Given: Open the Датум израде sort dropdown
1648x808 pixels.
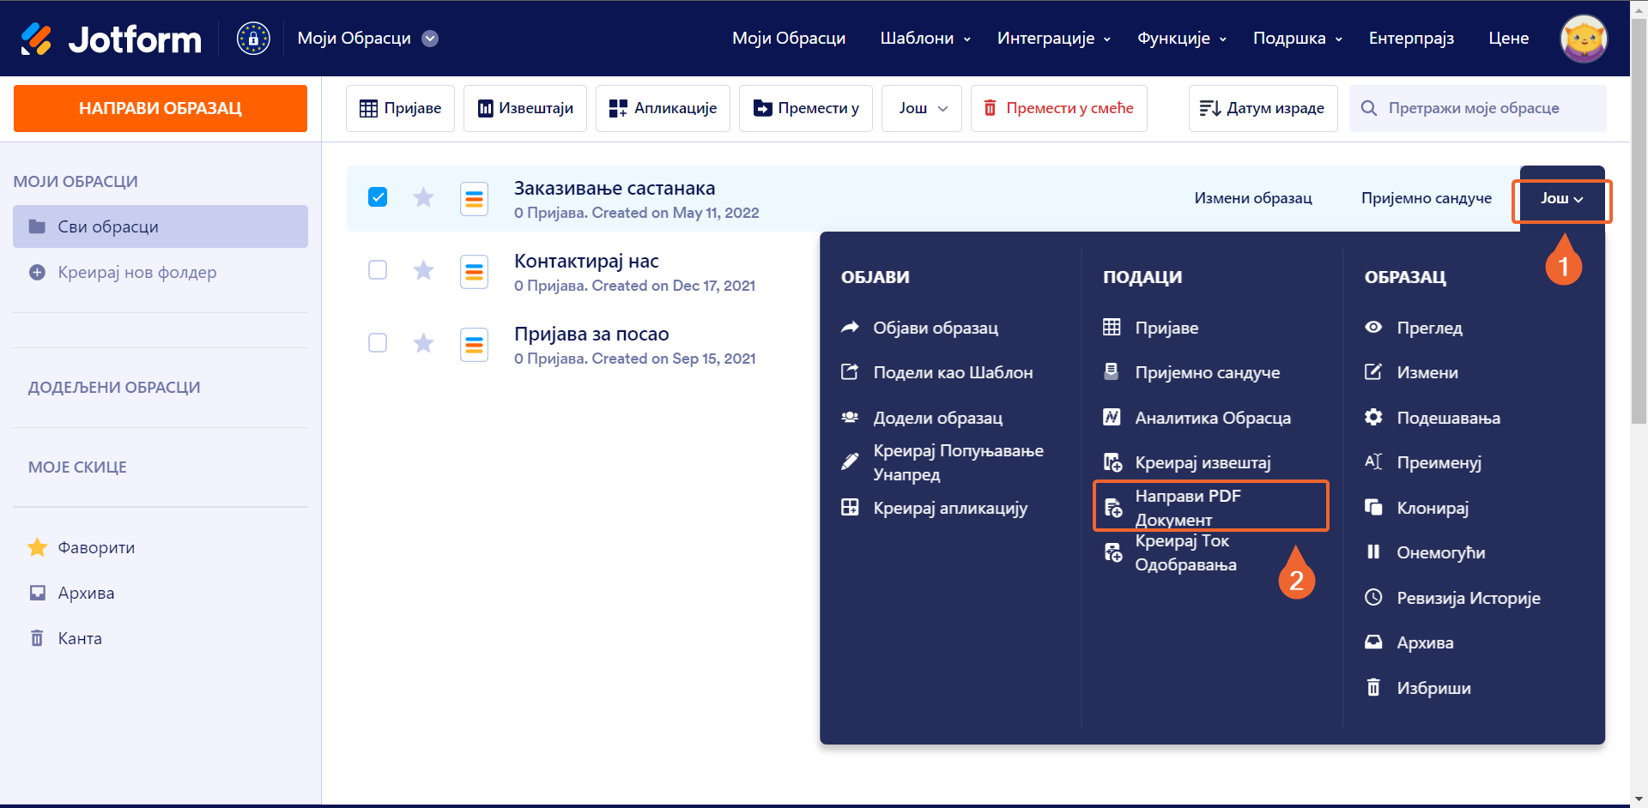Looking at the screenshot, I should (x=1263, y=108).
